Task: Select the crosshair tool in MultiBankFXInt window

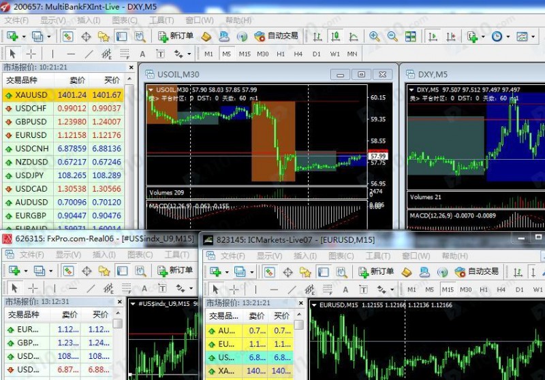Action: 31,54
